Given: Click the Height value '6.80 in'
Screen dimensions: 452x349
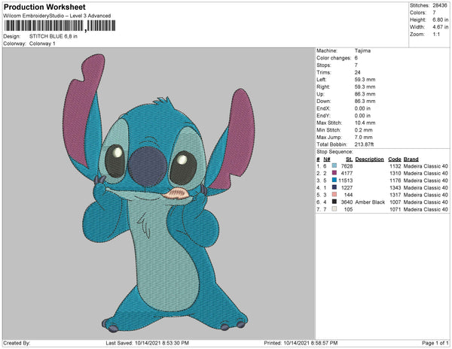Looking at the screenshot, I should point(440,20).
